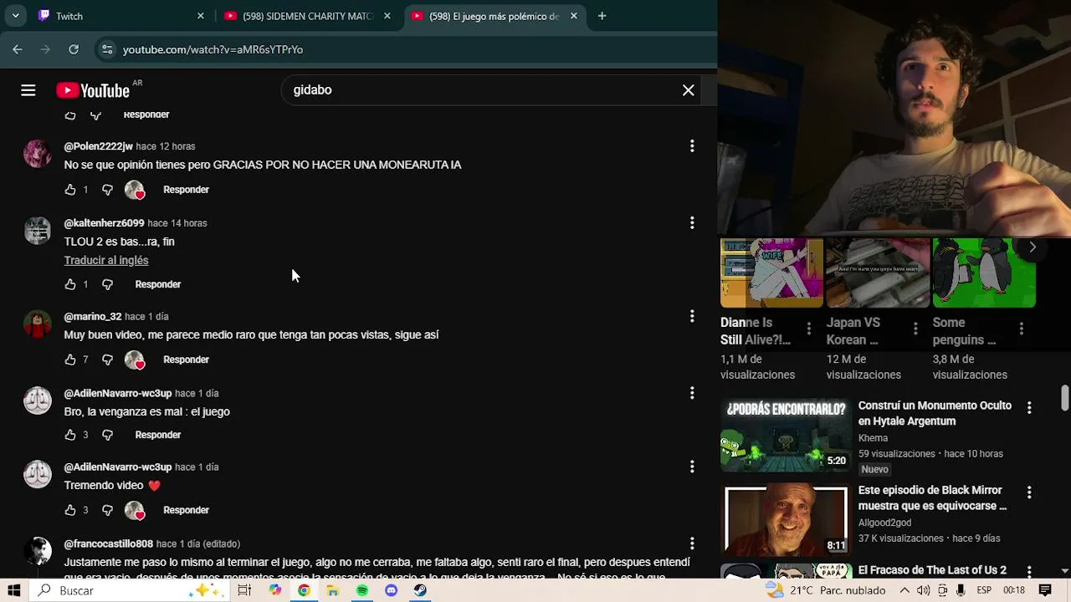
Task: Reply to the @Polen2222jw comment
Action: click(x=186, y=190)
